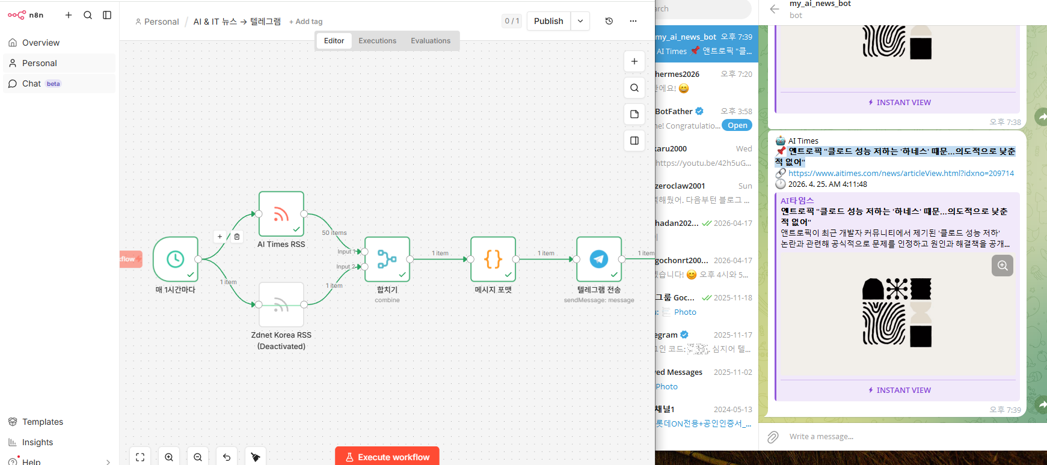Viewport: 1047px width, 465px height.
Task: Click fit-to-view canvas icon
Action: click(x=140, y=457)
